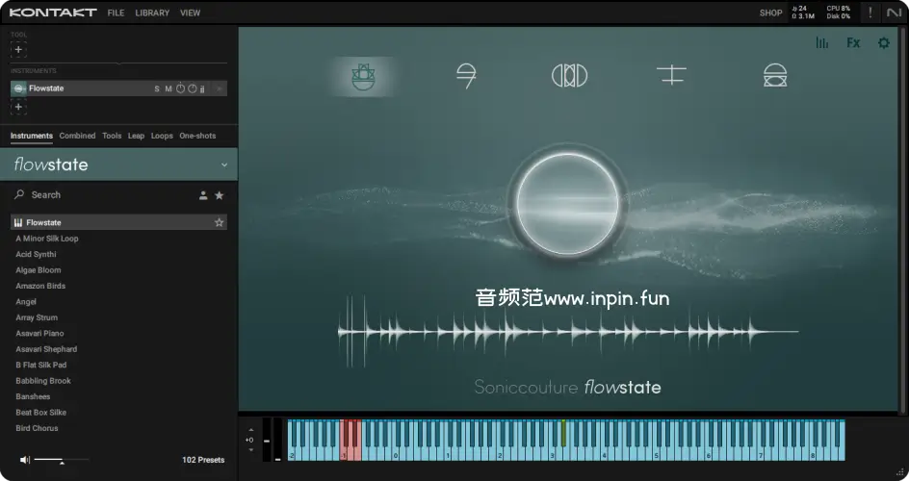Image resolution: width=909 pixels, height=481 pixels.
Task: Select the Asavari Piano preset
Action: [x=40, y=334]
